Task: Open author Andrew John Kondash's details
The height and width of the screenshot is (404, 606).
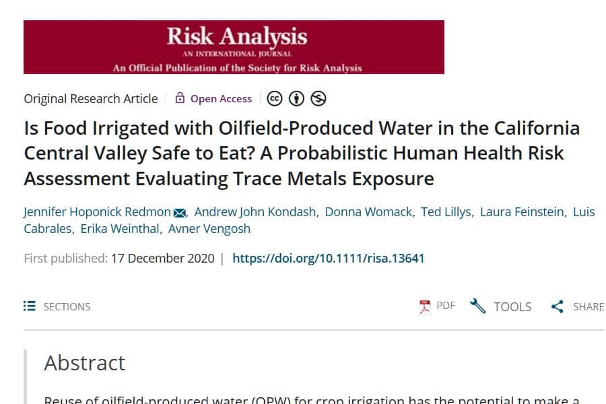Action: (255, 212)
